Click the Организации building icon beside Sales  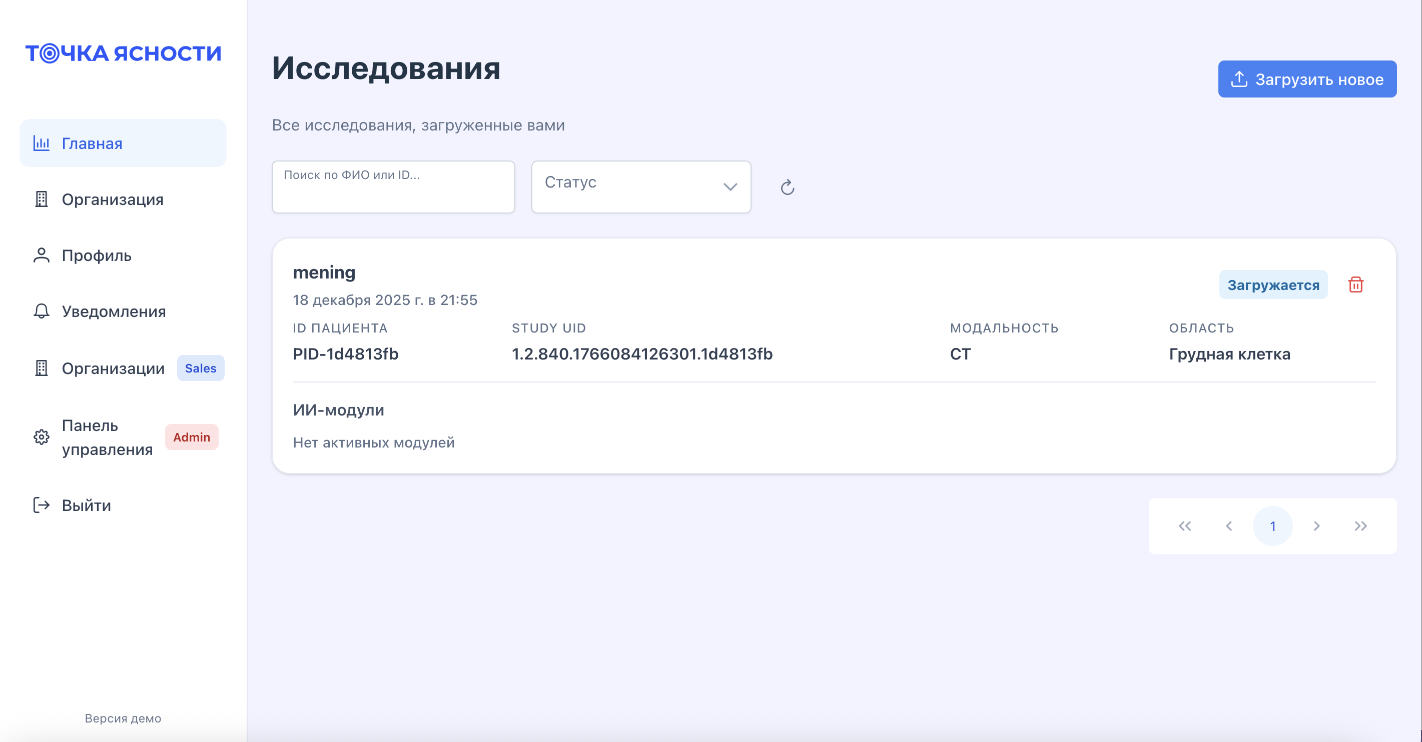point(42,368)
